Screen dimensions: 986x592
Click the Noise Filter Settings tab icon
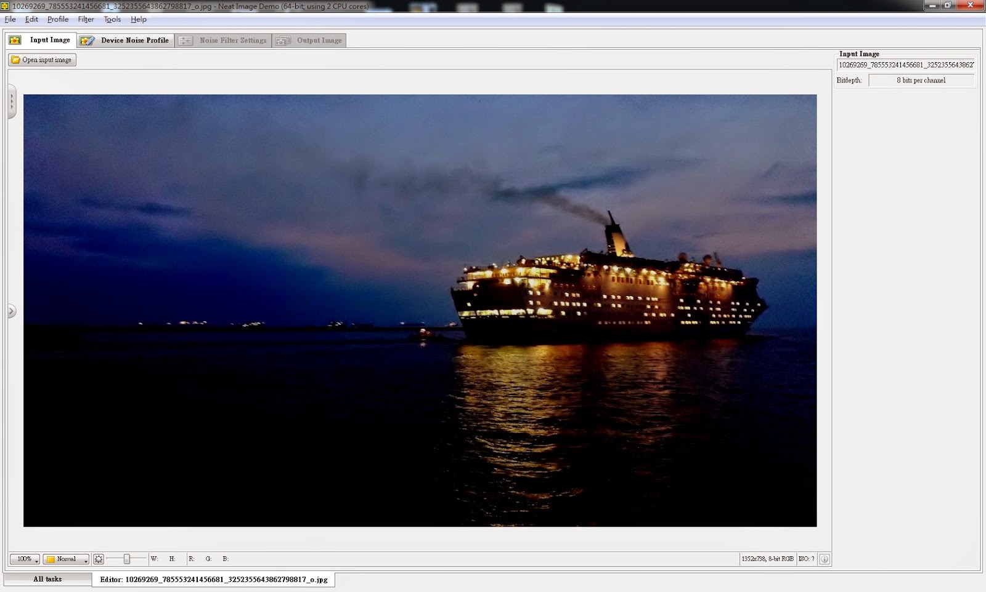(185, 41)
